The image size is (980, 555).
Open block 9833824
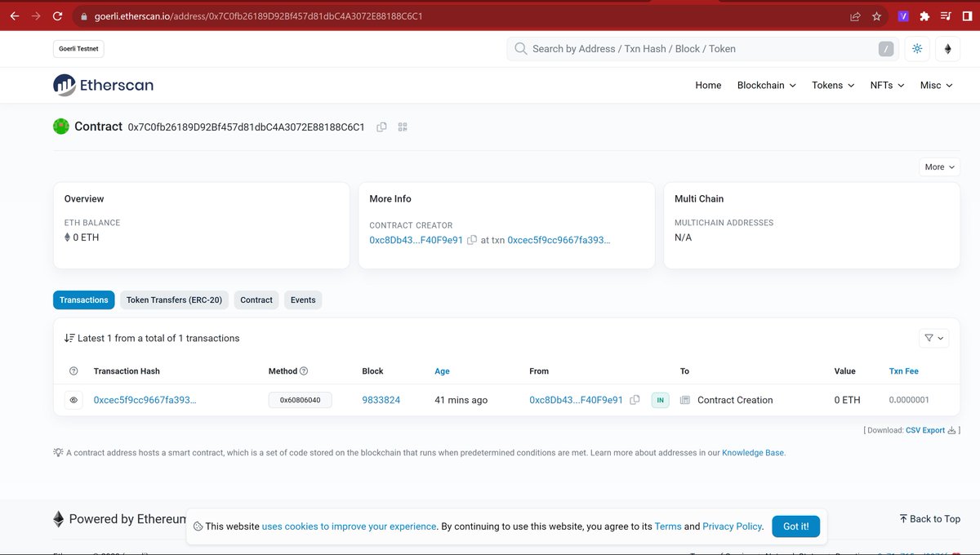click(x=381, y=400)
